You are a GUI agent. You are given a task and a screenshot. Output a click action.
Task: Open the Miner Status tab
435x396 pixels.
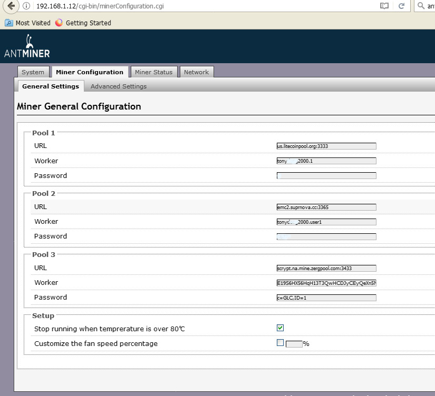click(153, 72)
